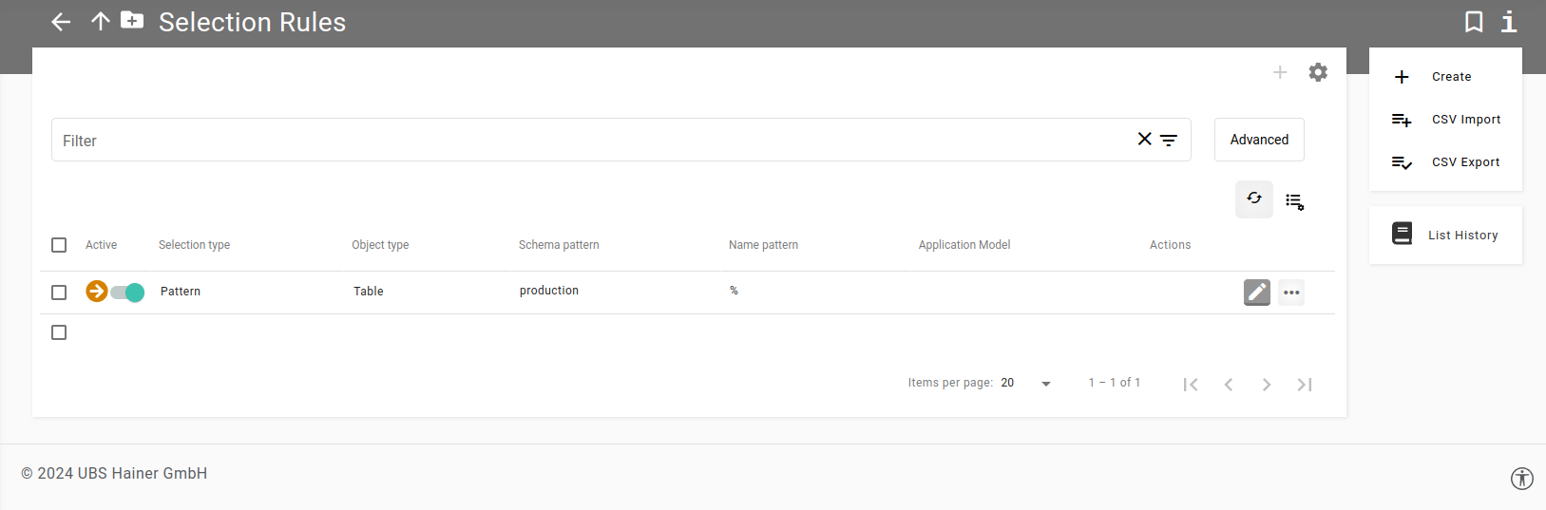Click the 'Table' object type cell

(369, 292)
